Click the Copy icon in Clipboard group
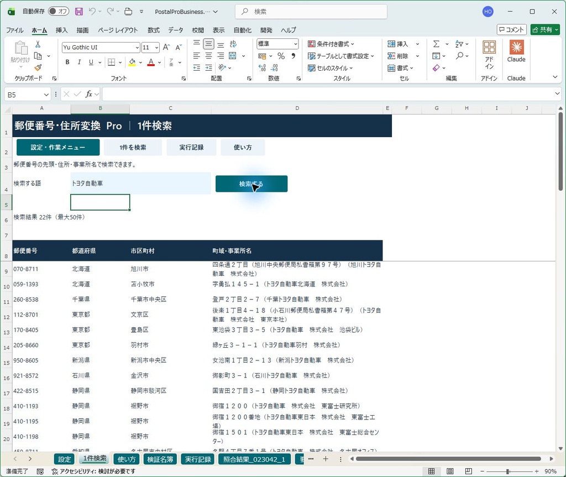Viewport: 566px width, 477px height. pos(38,56)
